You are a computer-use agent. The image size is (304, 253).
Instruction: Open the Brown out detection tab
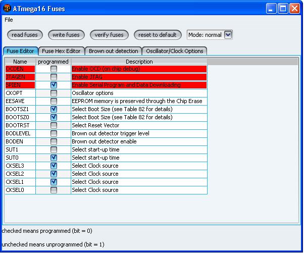(114, 51)
